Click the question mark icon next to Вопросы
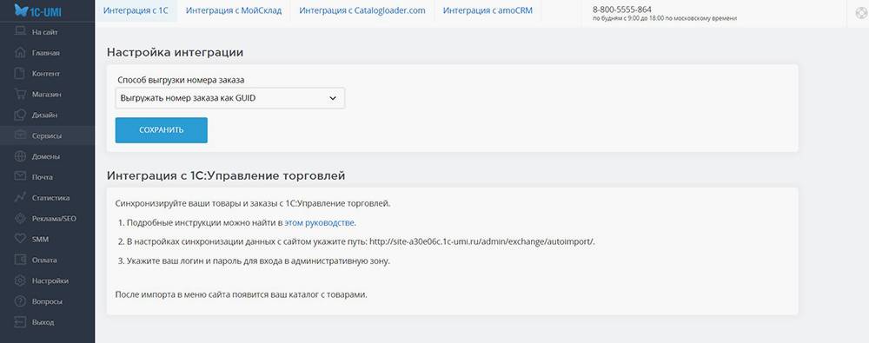The image size is (869, 343). click(x=21, y=301)
